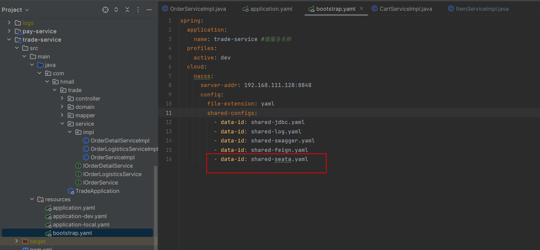The image size is (540, 250).
Task: Open application-dev.yaml from resources
Action: point(80,216)
